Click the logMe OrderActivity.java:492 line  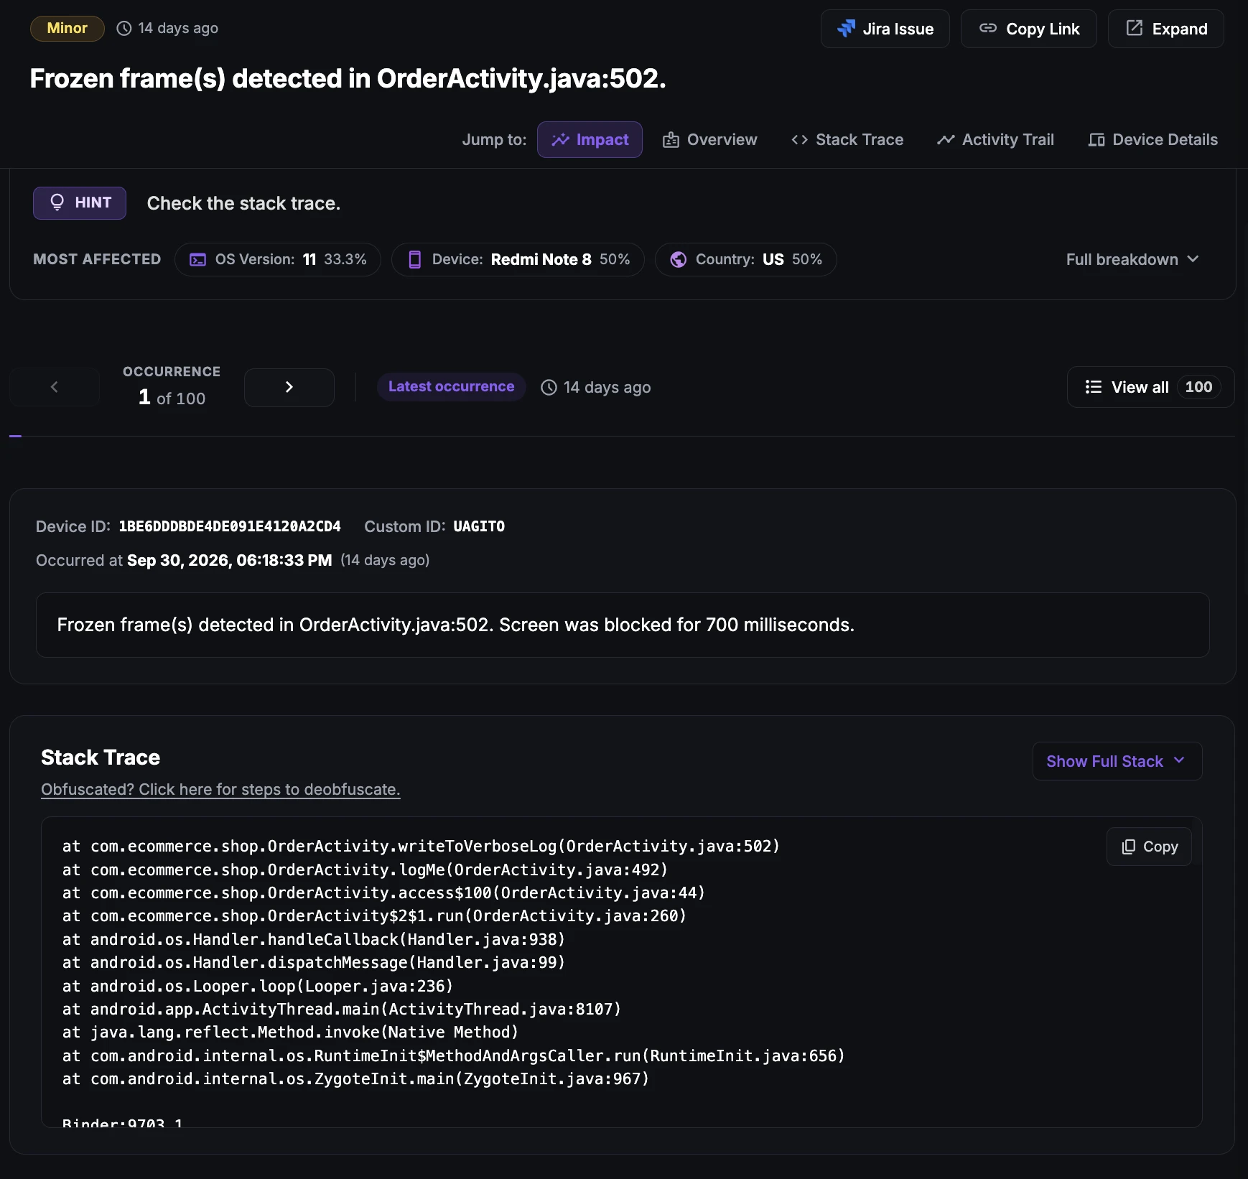pos(365,870)
